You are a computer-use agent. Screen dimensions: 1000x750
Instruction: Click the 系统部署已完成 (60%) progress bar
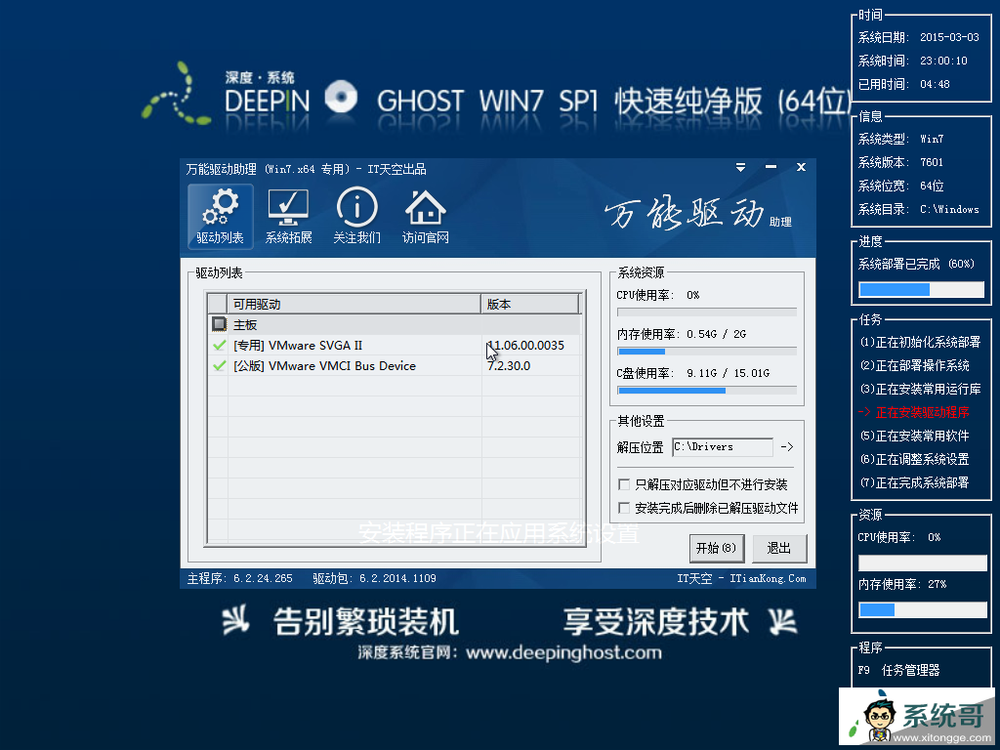tap(922, 289)
